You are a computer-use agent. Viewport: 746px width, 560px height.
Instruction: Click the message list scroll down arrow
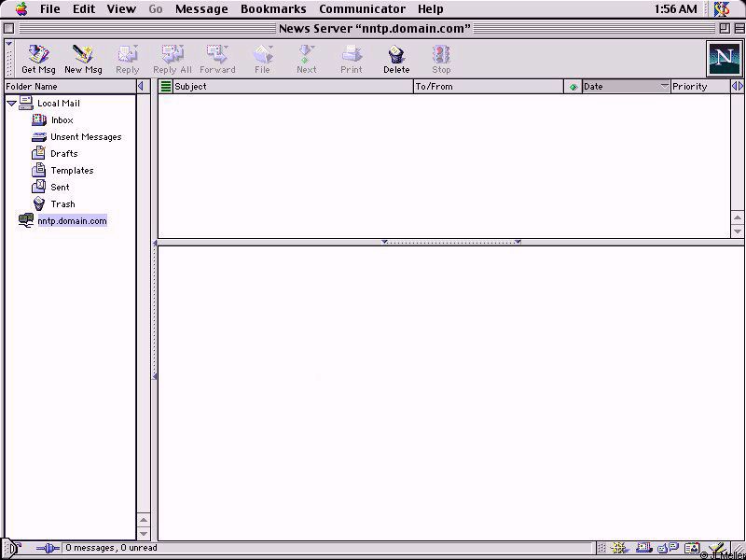pyautogui.click(x=738, y=231)
